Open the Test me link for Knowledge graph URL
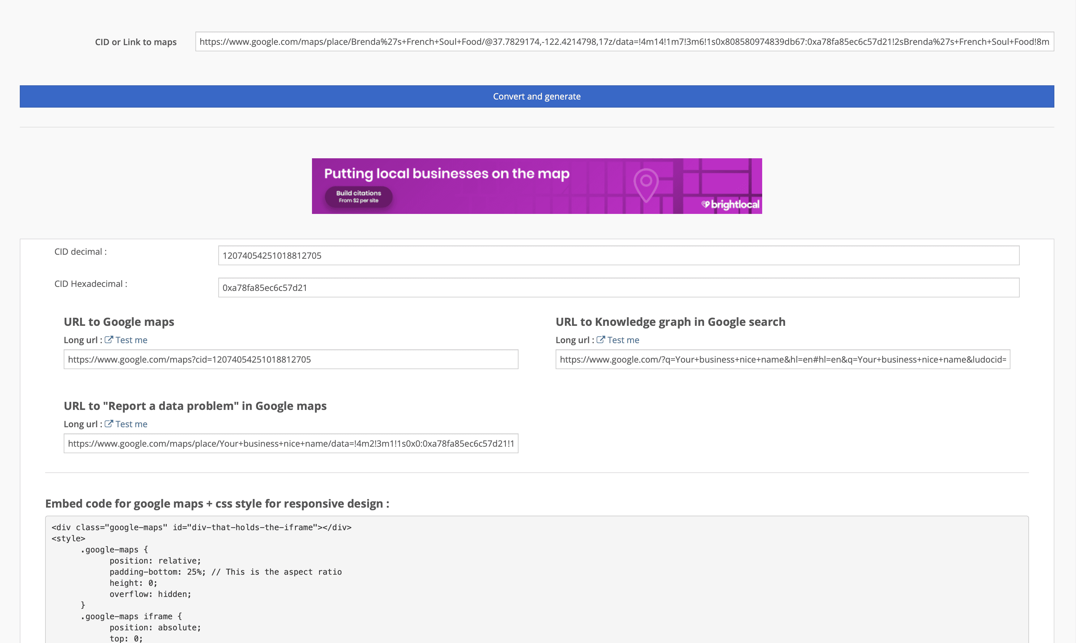This screenshot has width=1076, height=643. tap(623, 340)
